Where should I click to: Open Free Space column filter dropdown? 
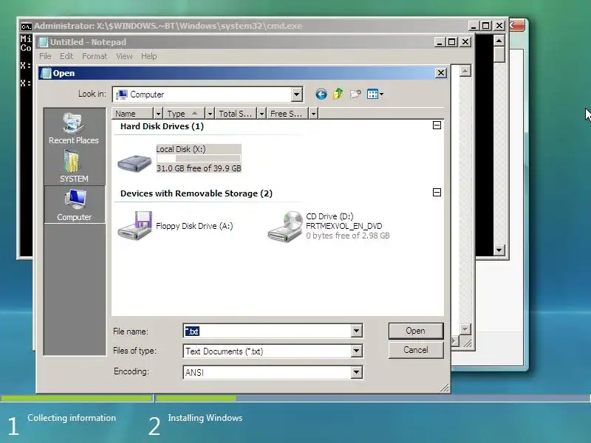[313, 114]
